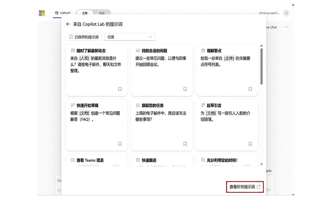The height and width of the screenshot is (204, 333).
Task: Click the external link icon beside 查看所有提示词
Action: click(x=259, y=187)
